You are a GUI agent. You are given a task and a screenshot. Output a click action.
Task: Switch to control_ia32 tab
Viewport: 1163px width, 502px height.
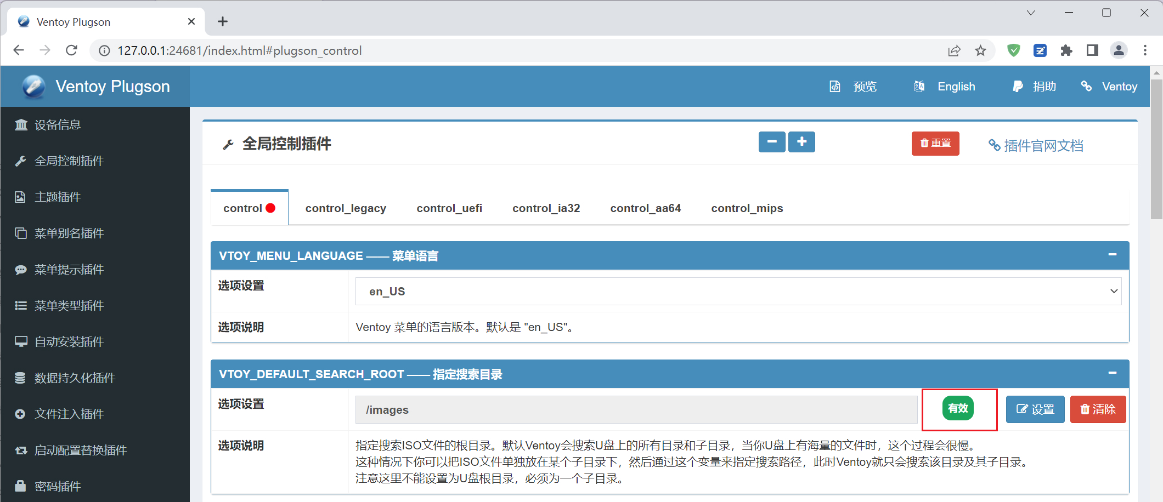tap(546, 208)
